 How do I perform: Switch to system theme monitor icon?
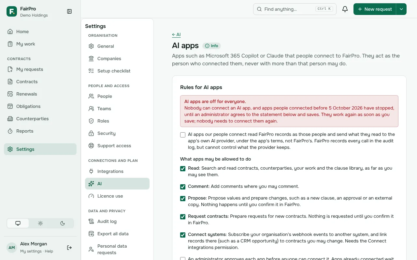18,223
